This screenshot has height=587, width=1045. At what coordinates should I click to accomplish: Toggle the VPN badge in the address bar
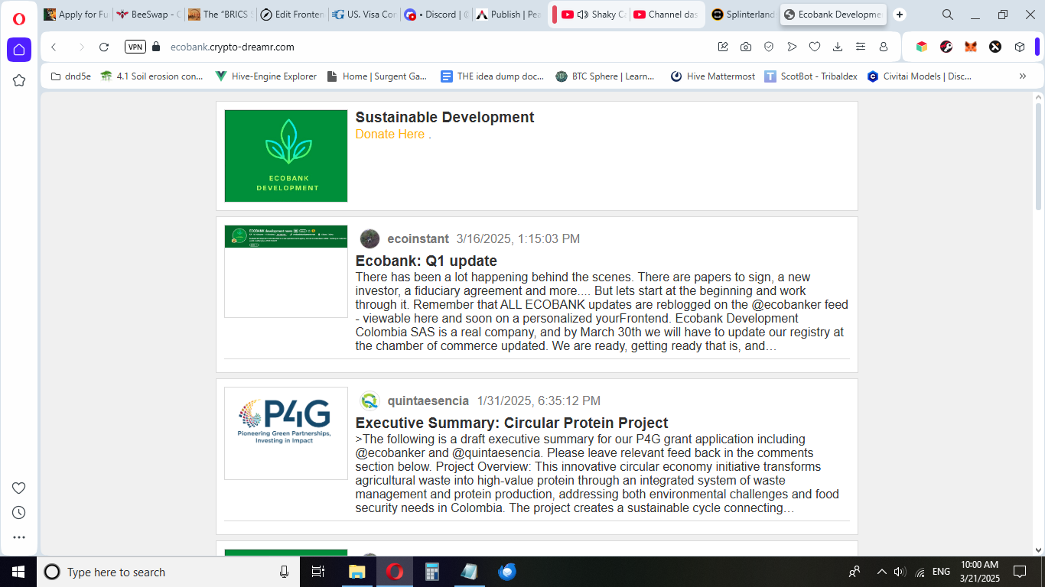135,47
